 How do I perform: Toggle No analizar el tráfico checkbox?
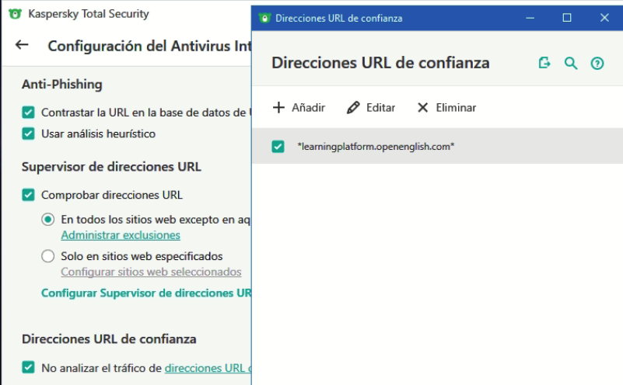28,367
